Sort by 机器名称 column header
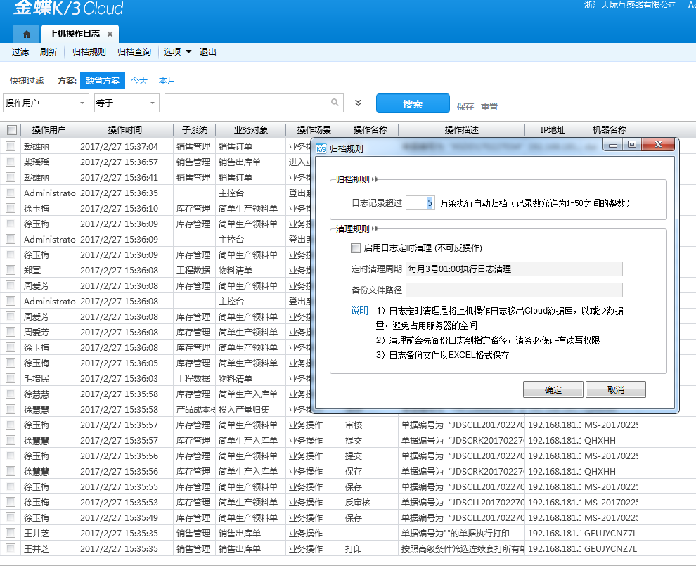696x568 pixels. pyautogui.click(x=610, y=130)
